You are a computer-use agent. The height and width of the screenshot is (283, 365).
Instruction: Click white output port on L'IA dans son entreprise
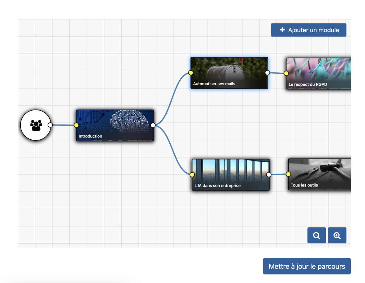[269, 175]
